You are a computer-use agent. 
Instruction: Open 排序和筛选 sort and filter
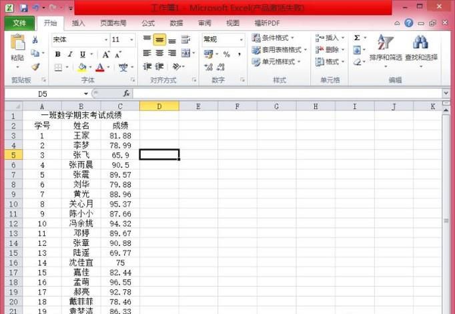[x=386, y=51]
